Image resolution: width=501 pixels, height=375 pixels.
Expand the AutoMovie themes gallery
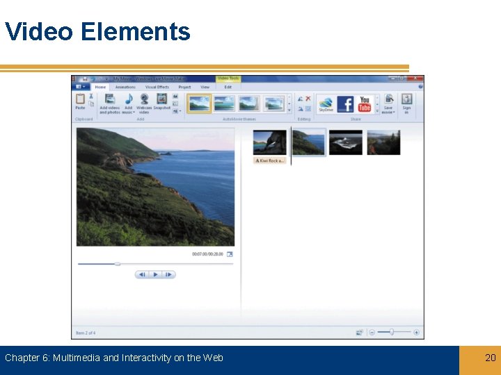tap(289, 110)
